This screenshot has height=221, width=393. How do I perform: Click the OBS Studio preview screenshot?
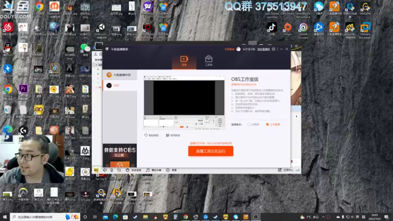coord(184,103)
